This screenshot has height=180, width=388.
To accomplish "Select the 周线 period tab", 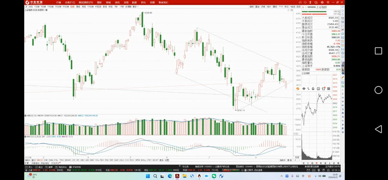I will coord(78,6).
